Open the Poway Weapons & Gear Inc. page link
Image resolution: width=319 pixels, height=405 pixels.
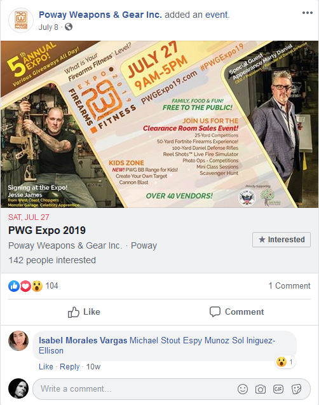point(100,15)
